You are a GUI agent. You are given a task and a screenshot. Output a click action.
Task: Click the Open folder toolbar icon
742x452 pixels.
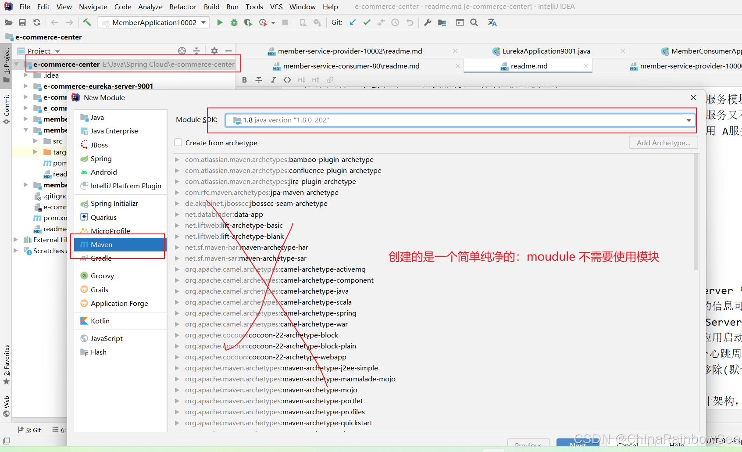(x=8, y=22)
